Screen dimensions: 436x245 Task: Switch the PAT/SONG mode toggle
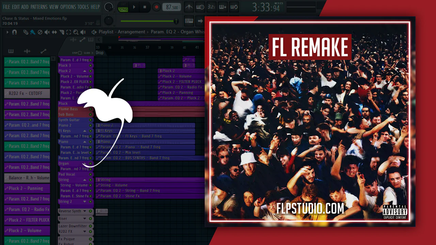click(x=123, y=7)
